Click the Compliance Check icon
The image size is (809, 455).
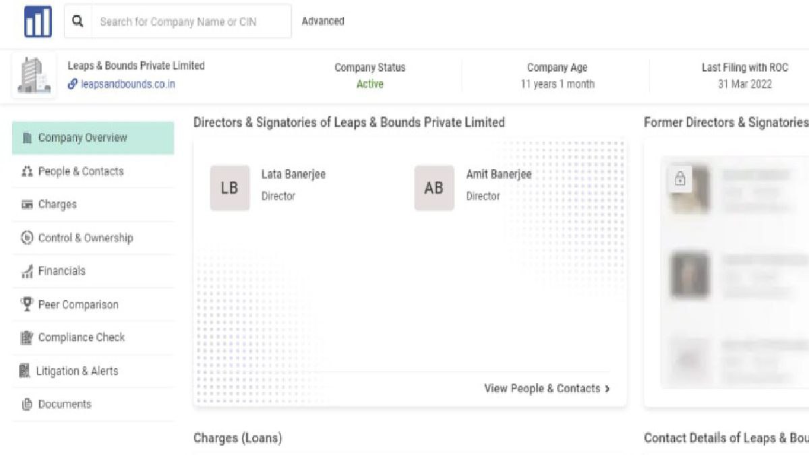click(x=27, y=338)
